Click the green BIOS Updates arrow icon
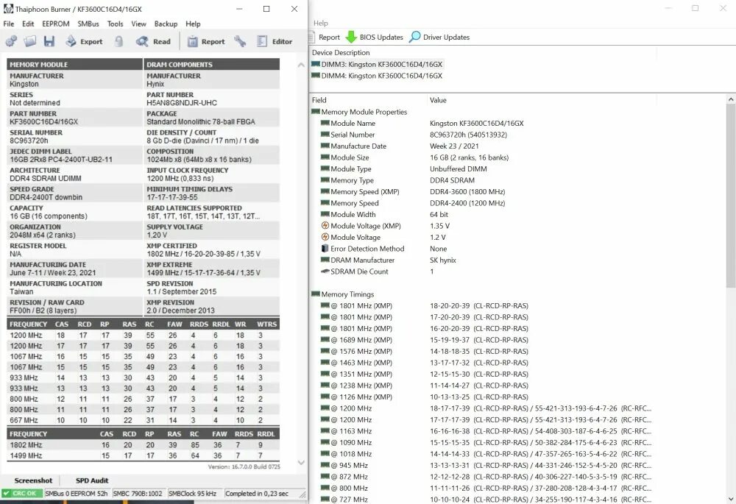 point(351,37)
